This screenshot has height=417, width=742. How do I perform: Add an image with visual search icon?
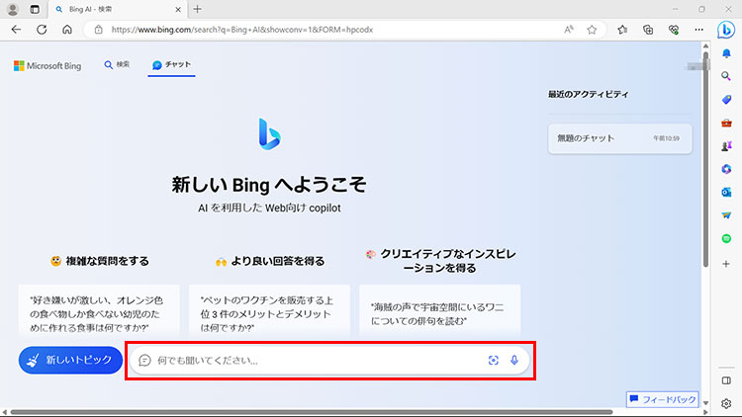tap(493, 361)
